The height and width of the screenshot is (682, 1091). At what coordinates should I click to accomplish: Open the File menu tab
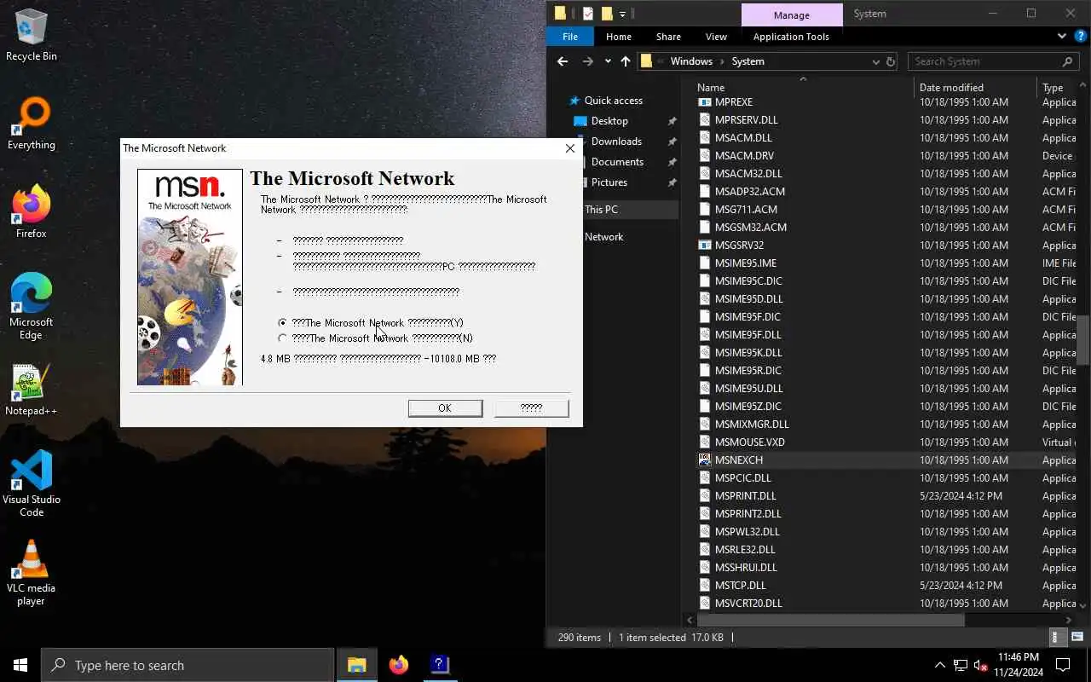tap(570, 37)
